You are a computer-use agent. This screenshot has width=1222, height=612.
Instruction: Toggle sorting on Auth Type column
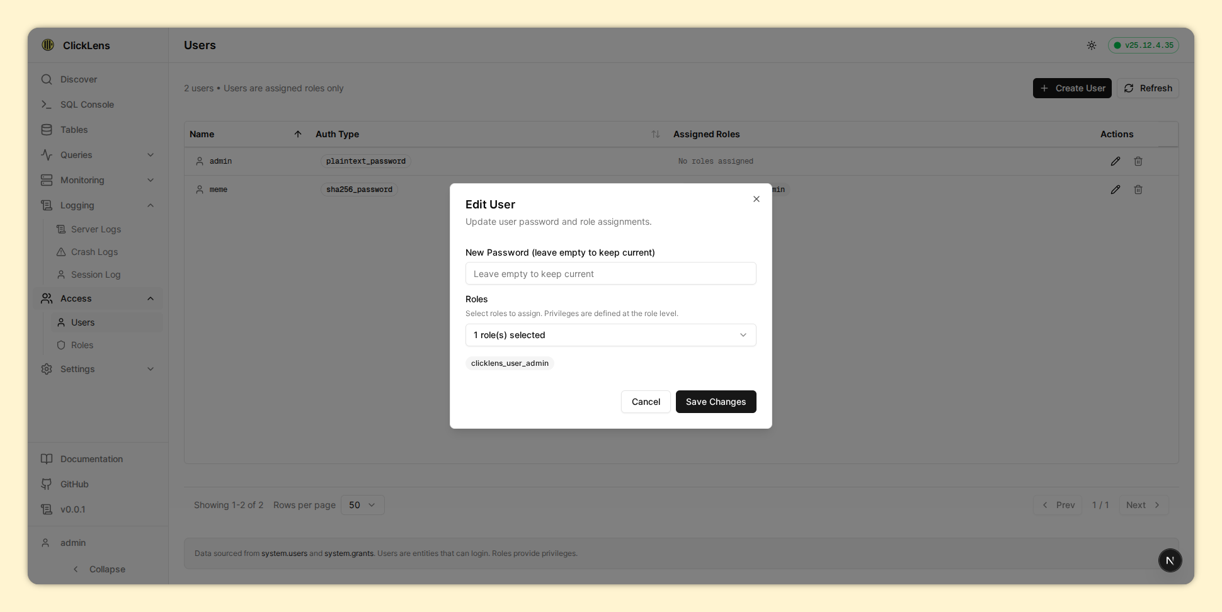point(655,134)
